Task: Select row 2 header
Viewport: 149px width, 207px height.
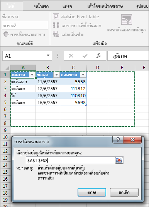Action: (5, 82)
